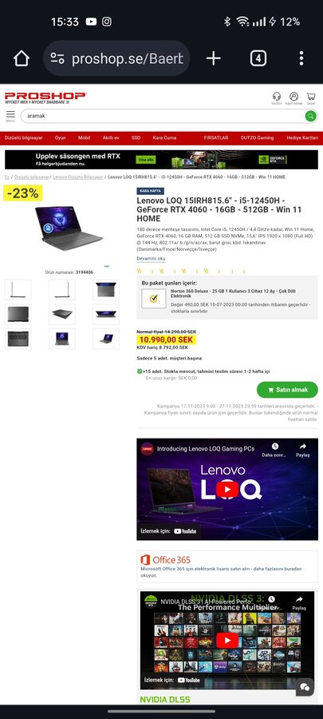Select the first laptop side-view thumbnail
The image size is (323, 719).
coord(18,290)
